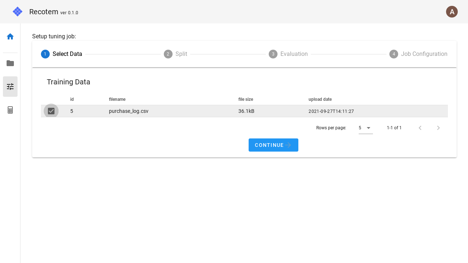Go to next page of table
The image size is (468, 263).
438,128
